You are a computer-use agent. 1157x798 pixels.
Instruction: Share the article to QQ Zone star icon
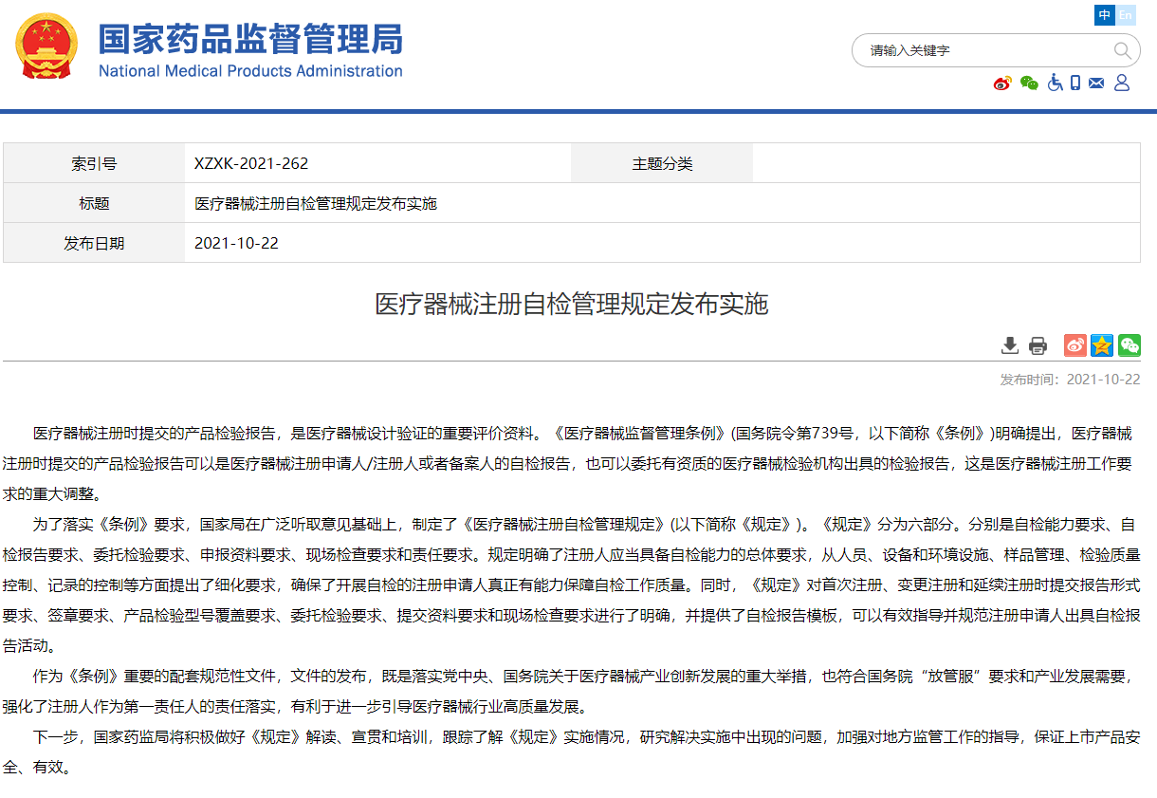(1101, 345)
